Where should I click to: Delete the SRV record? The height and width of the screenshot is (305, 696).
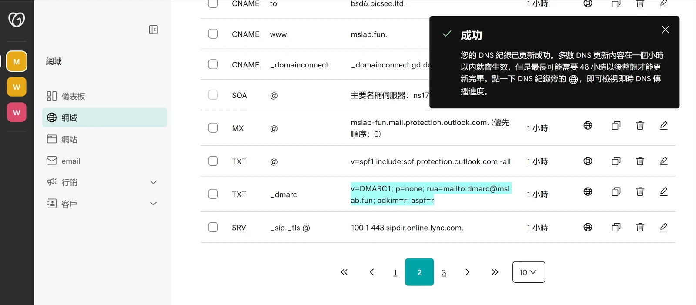coord(640,227)
